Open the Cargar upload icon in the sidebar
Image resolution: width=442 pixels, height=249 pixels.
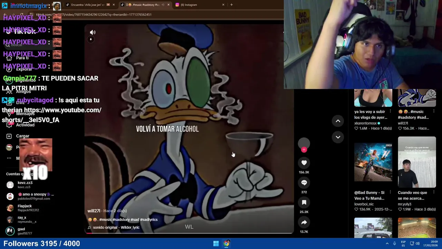point(9,136)
